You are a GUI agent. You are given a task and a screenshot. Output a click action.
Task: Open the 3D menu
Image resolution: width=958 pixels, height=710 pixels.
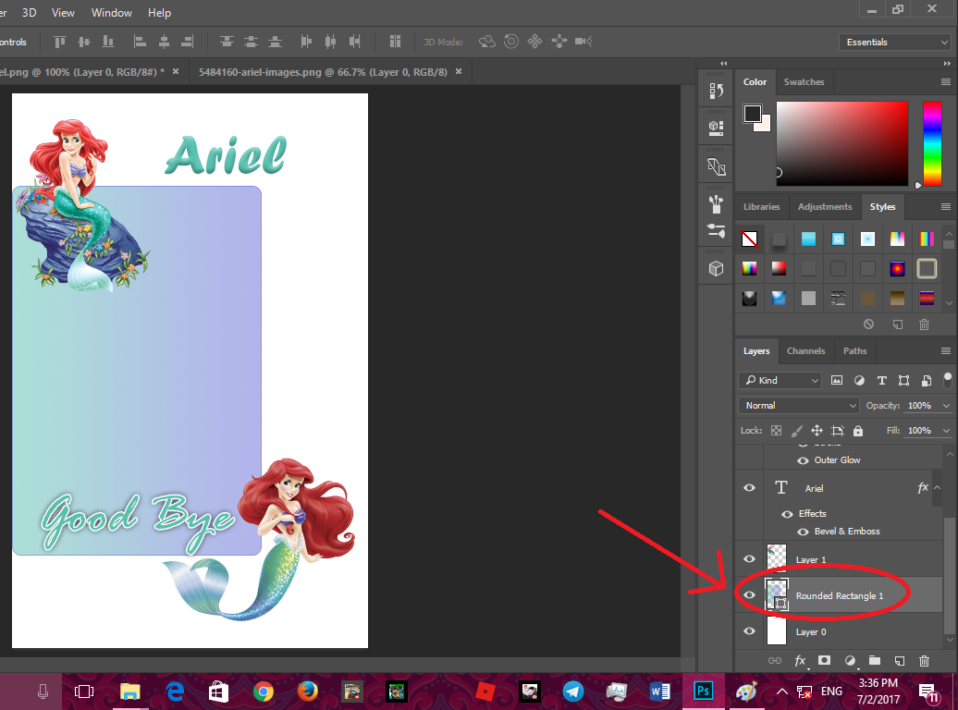point(30,13)
